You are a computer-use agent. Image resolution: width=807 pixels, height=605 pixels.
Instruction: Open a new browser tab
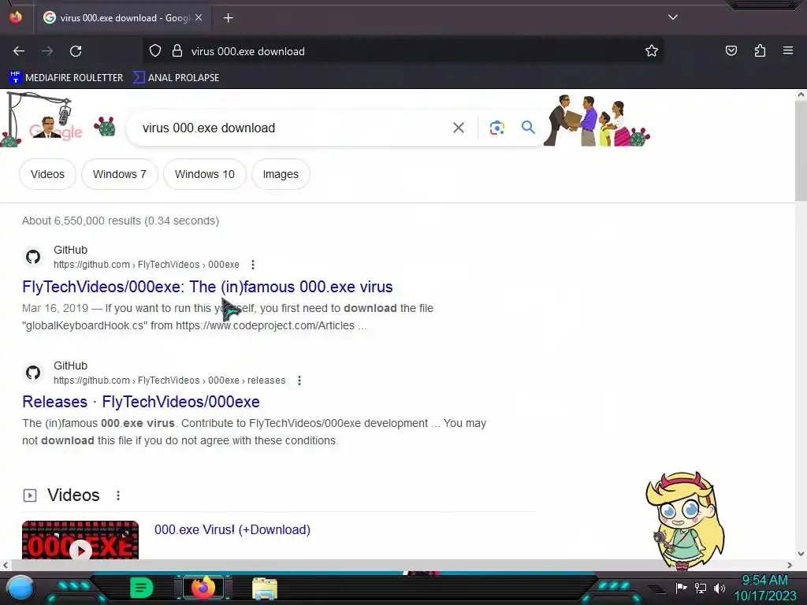pos(228,18)
